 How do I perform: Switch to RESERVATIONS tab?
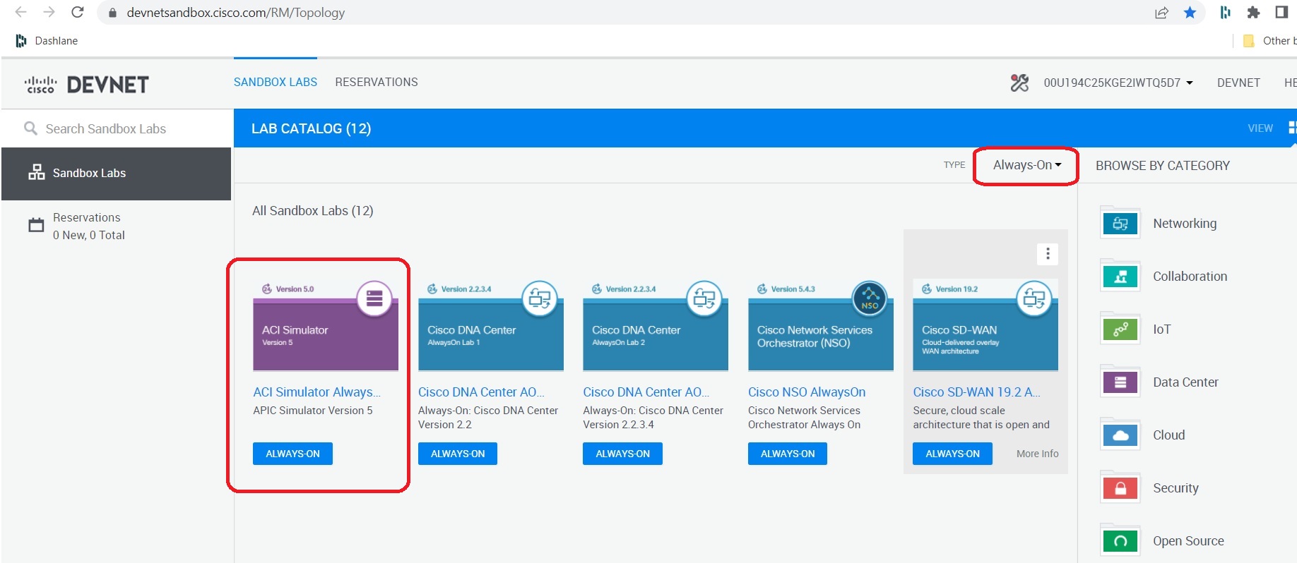click(377, 83)
